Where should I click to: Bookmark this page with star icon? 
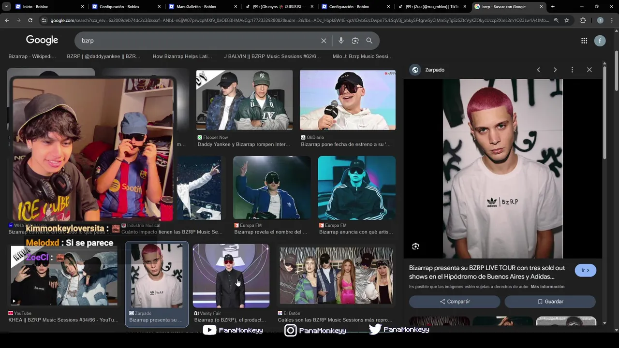click(567, 20)
